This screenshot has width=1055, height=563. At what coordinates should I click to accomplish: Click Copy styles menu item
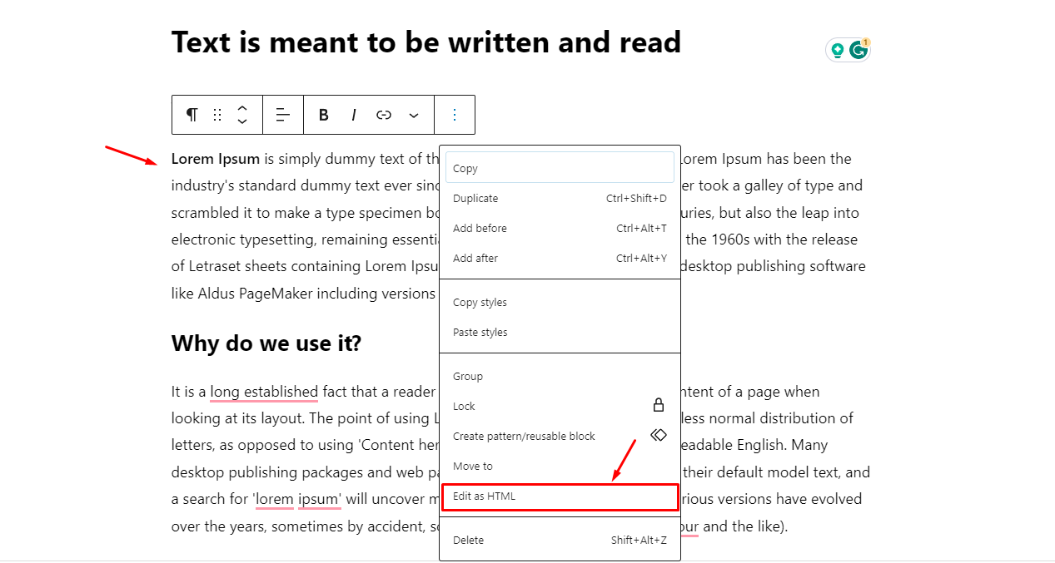tap(560, 303)
